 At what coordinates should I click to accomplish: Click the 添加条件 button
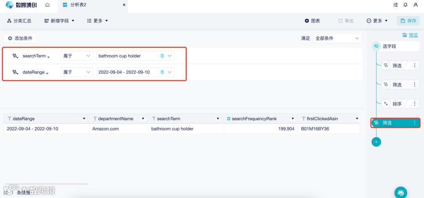[x=20, y=38]
